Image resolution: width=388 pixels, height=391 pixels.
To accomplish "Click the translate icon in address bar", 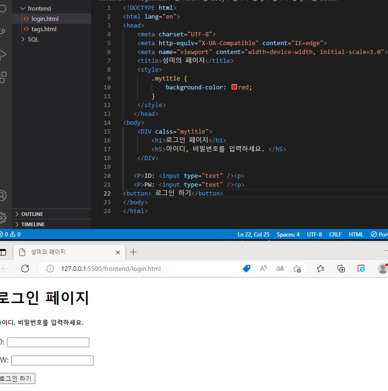I will click(x=280, y=269).
